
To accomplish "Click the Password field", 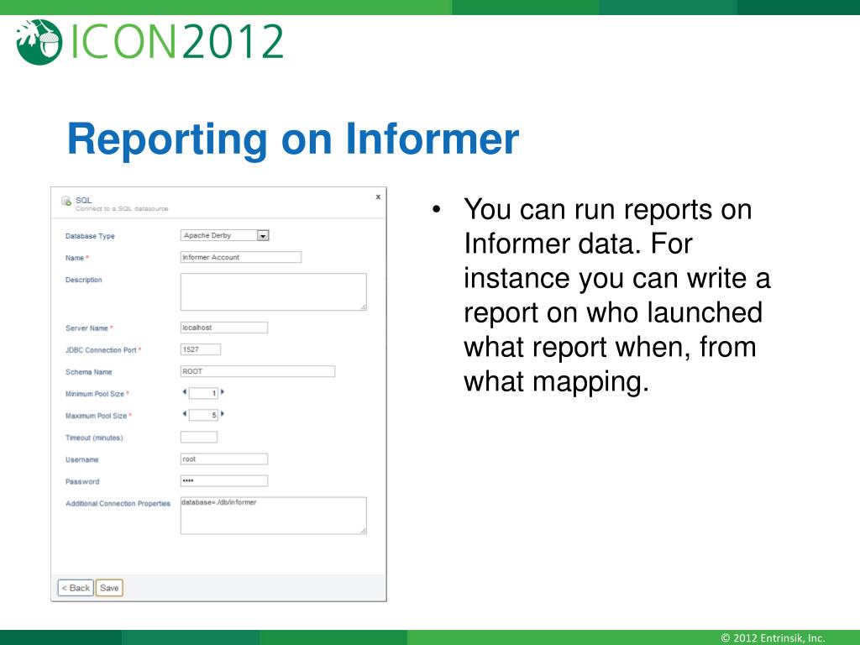I will (x=223, y=481).
